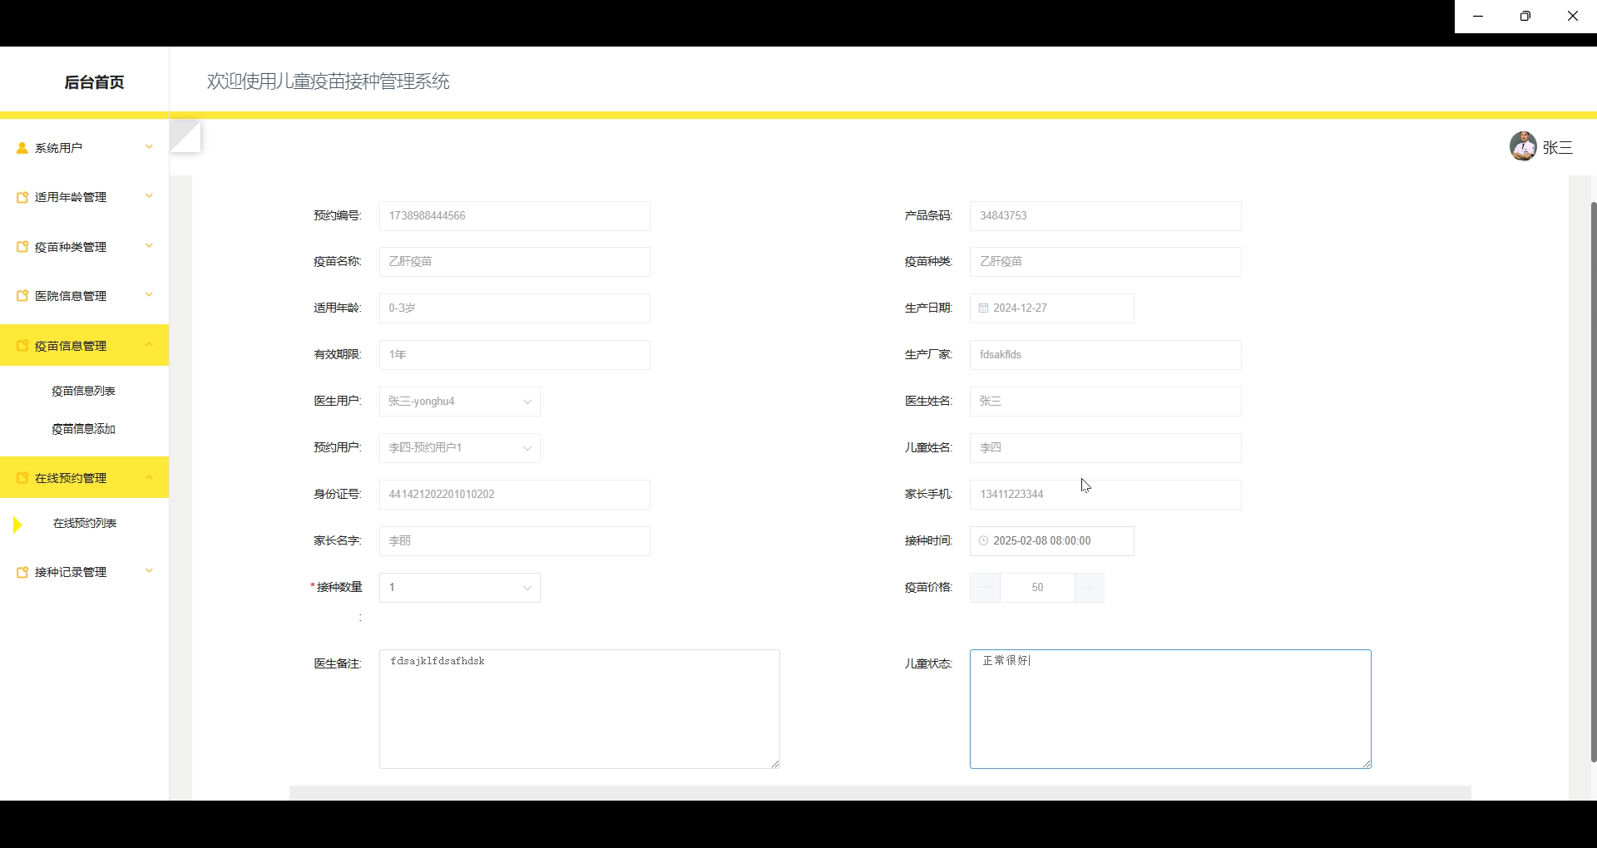Open the 医生用户 dropdown
Screen dimensions: 1597x848
459,401
